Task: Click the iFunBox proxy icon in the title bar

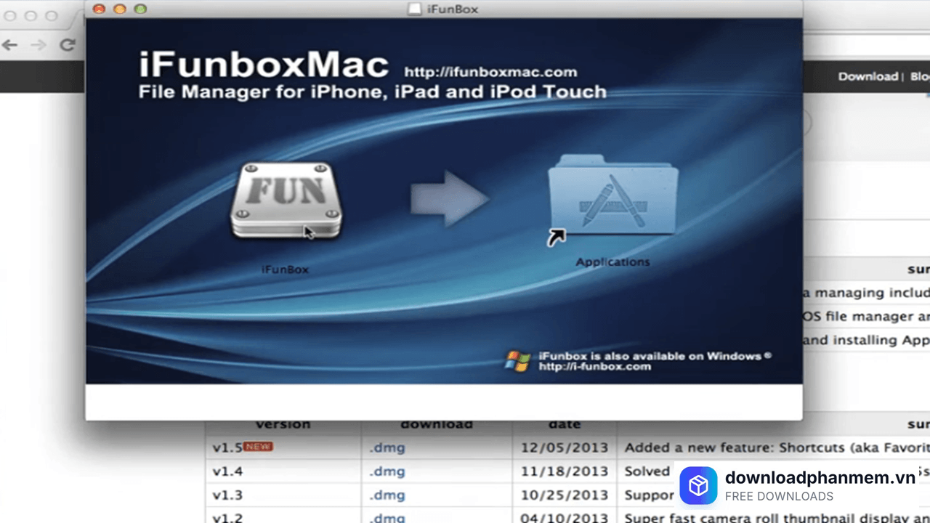Action: pyautogui.click(x=414, y=9)
